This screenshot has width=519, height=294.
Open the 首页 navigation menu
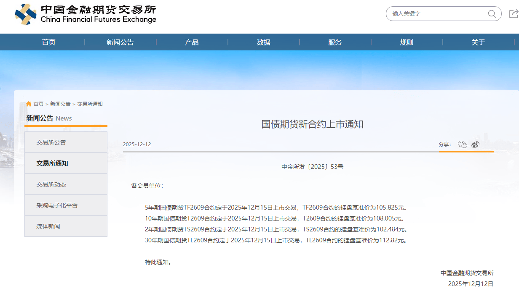(x=48, y=42)
